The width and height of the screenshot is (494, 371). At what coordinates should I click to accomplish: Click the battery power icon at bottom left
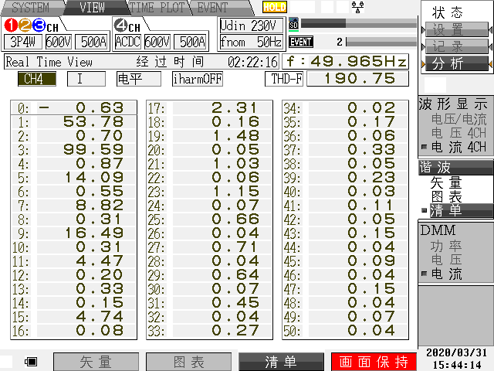(32, 362)
